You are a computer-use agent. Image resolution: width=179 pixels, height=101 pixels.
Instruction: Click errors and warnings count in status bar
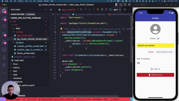pos(32,99)
